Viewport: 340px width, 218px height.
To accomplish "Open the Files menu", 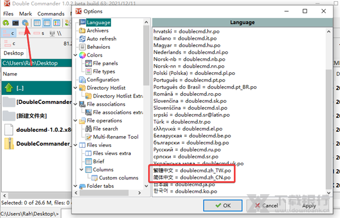I will click(x=8, y=14).
